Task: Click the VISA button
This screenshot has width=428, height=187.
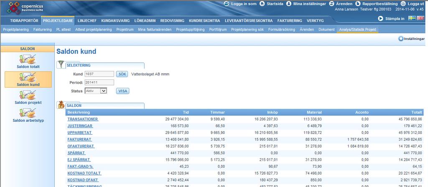Action: [x=122, y=91]
